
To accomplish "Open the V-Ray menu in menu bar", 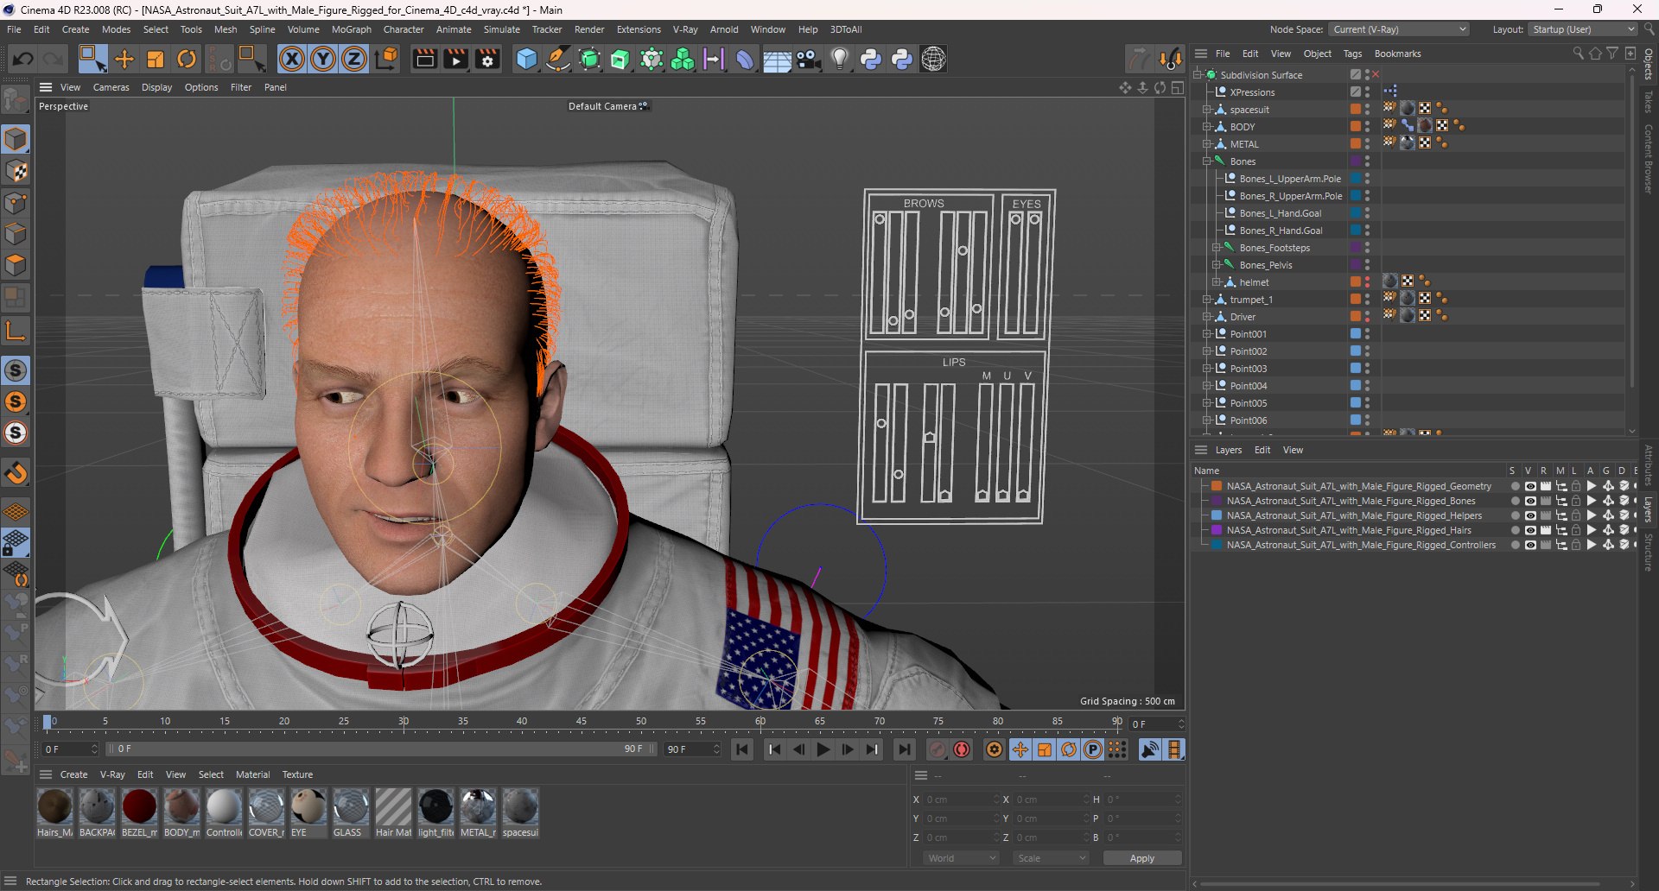I will pyautogui.click(x=685, y=29).
